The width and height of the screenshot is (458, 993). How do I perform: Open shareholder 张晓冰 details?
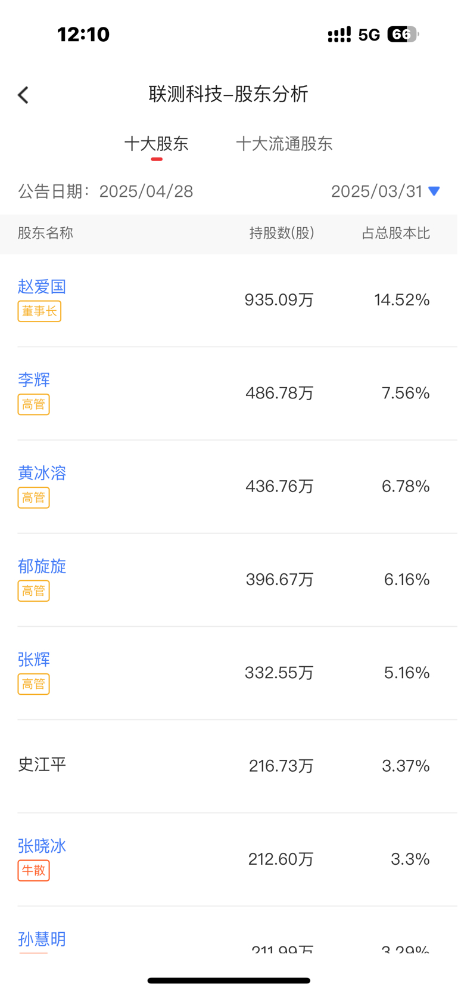click(x=42, y=846)
